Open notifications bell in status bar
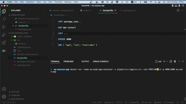 [x=183, y=102]
